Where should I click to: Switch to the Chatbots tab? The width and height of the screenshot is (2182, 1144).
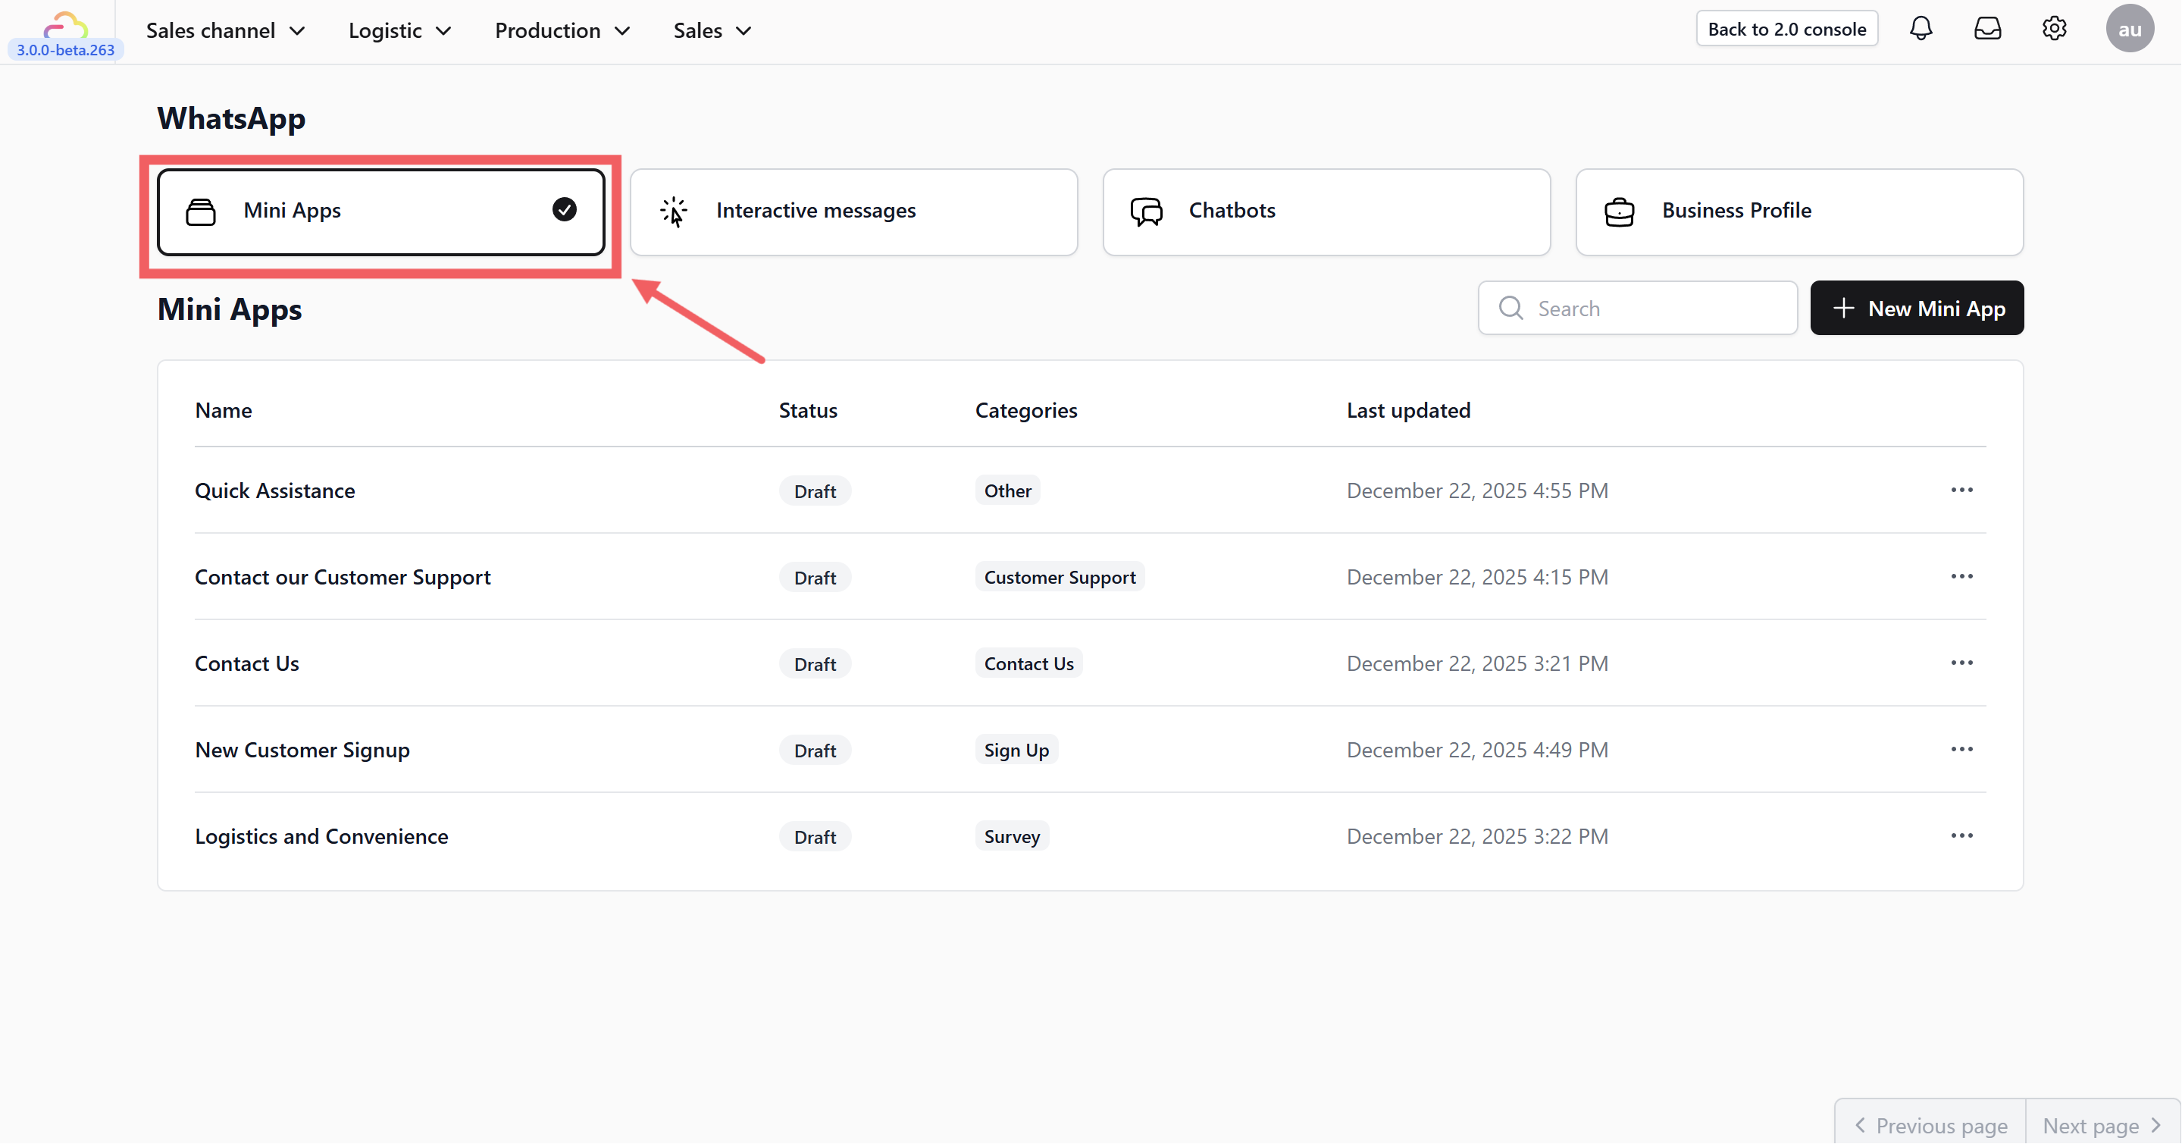1326,212
